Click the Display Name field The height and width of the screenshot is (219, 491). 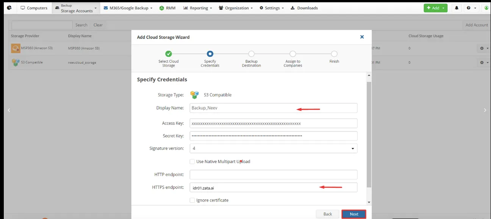point(274,108)
